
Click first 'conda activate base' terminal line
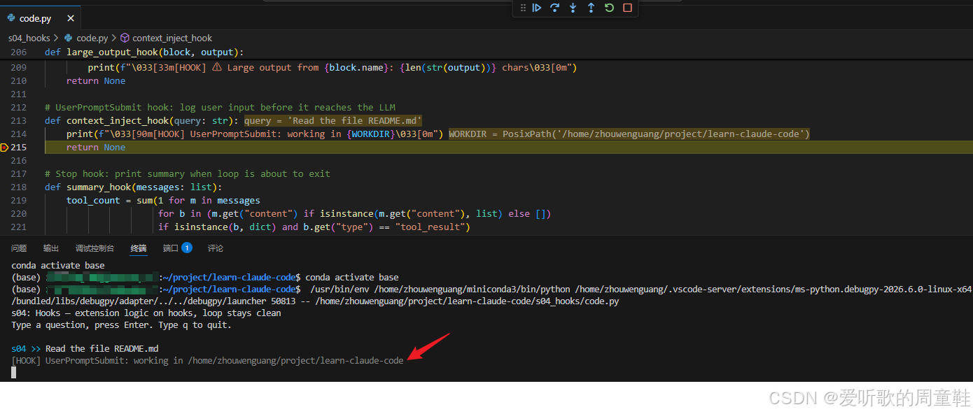coord(58,266)
